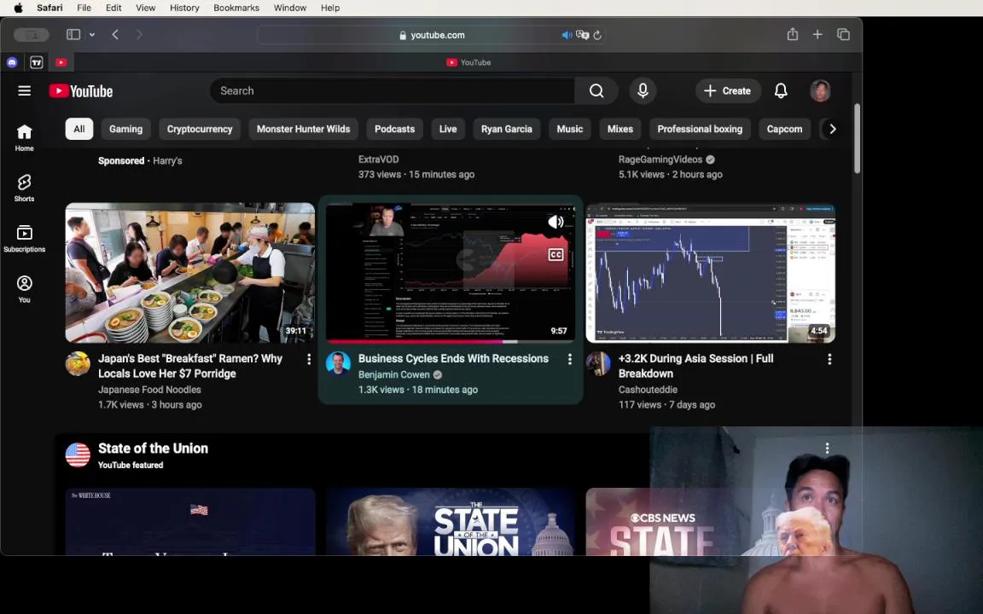The height and width of the screenshot is (614, 983).
Task: Select the Podcasts filter chip
Action: [x=394, y=129]
